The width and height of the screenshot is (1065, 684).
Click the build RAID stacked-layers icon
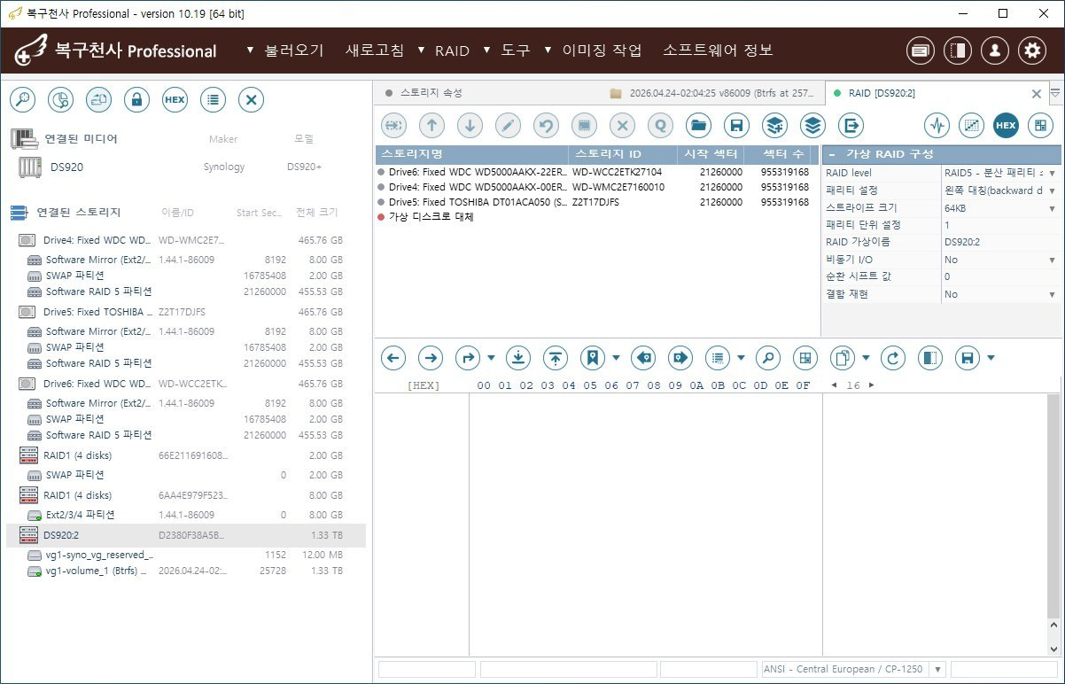click(813, 126)
